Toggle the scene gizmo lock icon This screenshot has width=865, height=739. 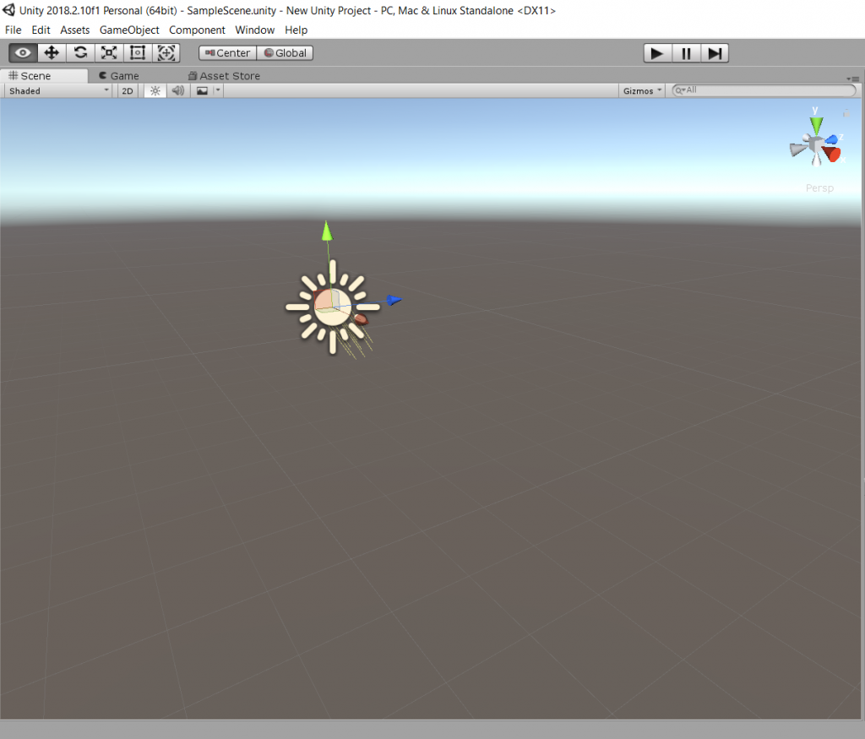click(846, 113)
